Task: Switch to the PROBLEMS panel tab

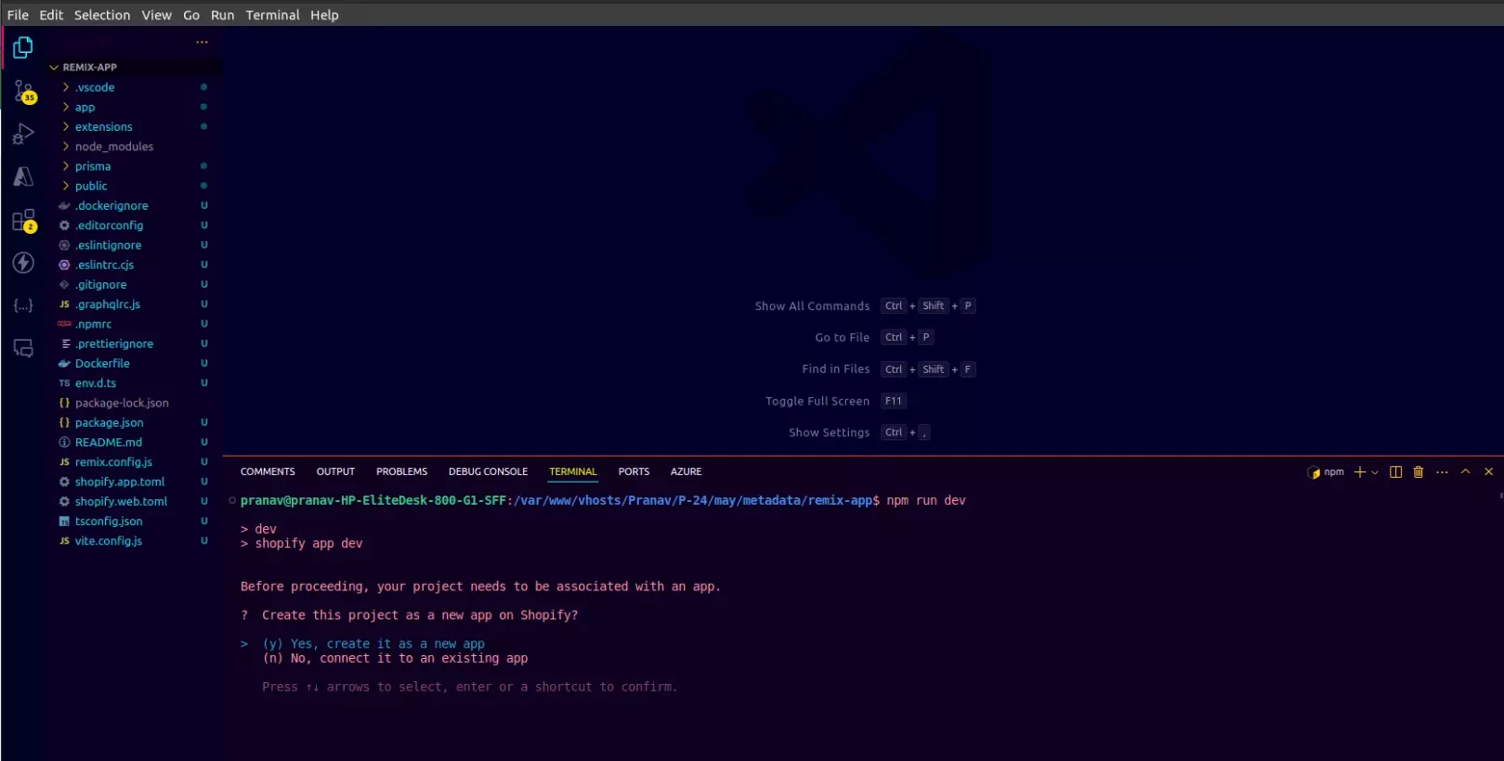Action: coord(401,471)
